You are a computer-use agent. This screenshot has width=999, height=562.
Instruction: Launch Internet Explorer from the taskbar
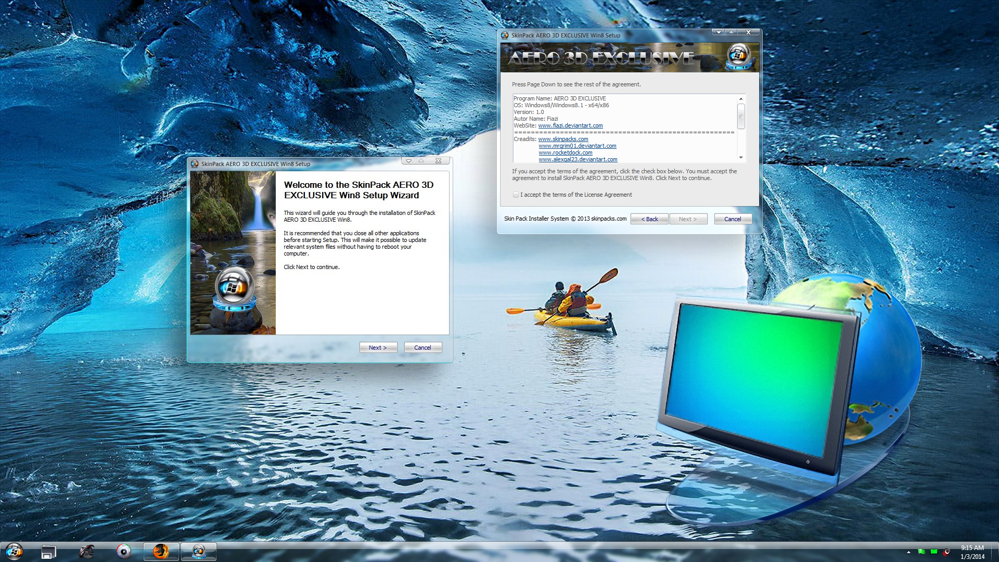click(x=86, y=551)
